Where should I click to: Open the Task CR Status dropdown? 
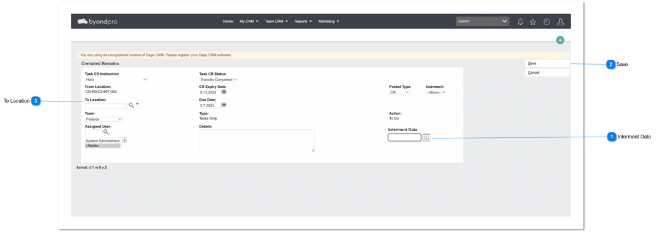tap(218, 79)
